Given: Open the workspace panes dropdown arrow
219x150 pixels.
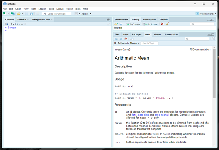Looking at the screenshot, I should (80, 14).
